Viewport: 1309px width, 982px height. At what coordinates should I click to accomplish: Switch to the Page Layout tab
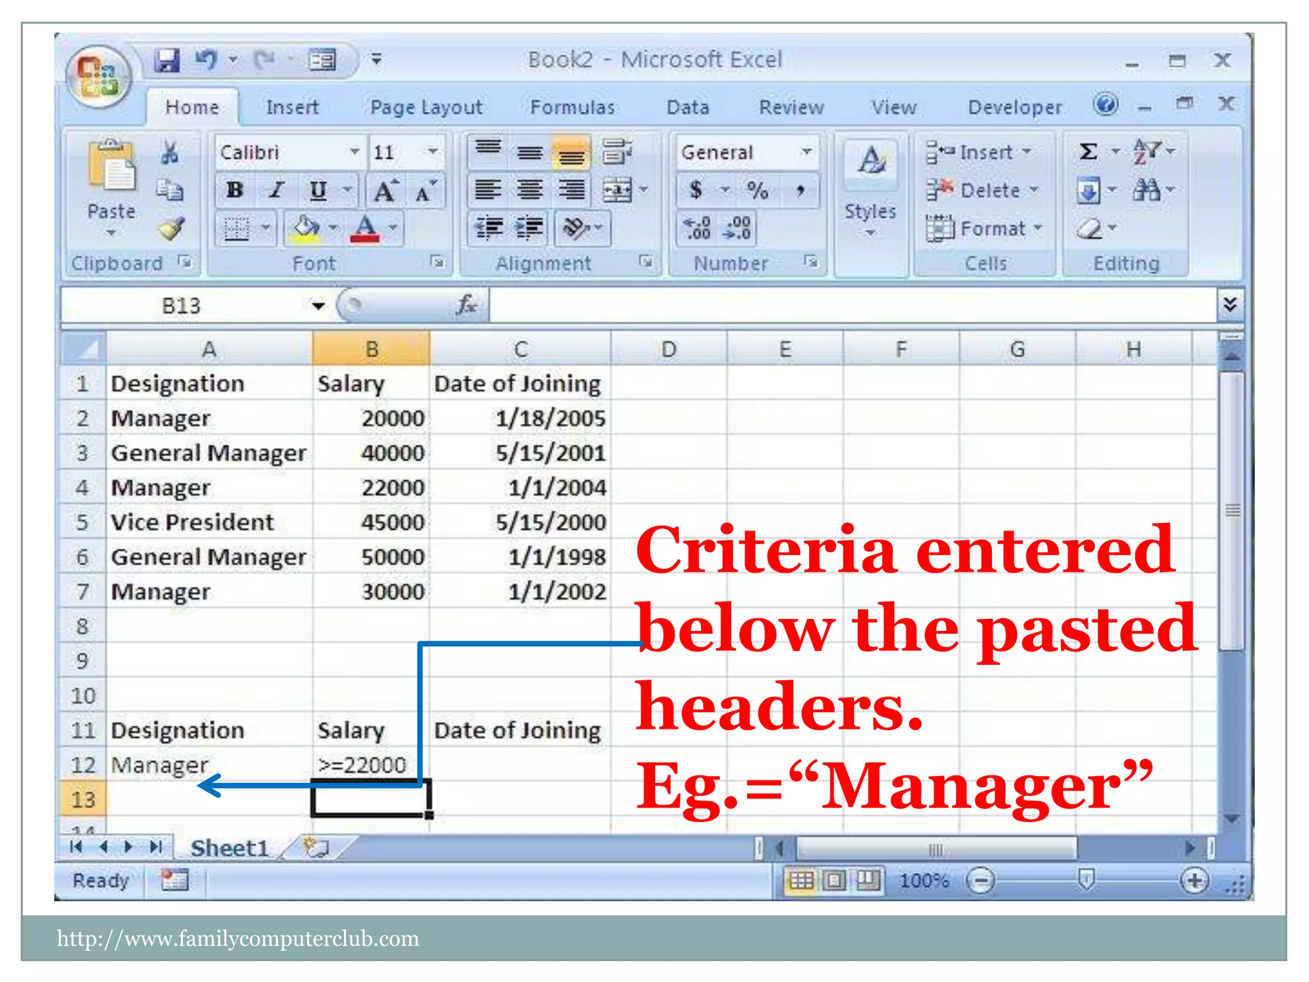[426, 107]
